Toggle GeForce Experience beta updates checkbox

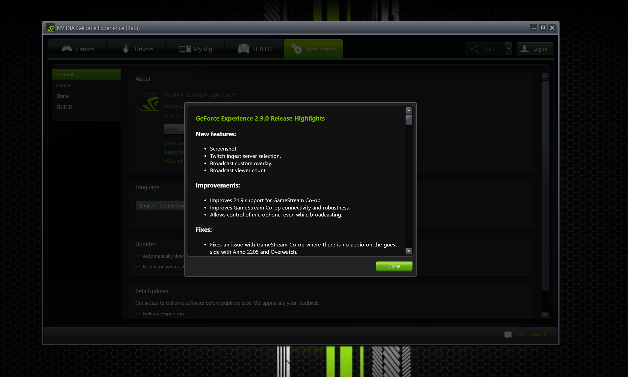(x=138, y=313)
